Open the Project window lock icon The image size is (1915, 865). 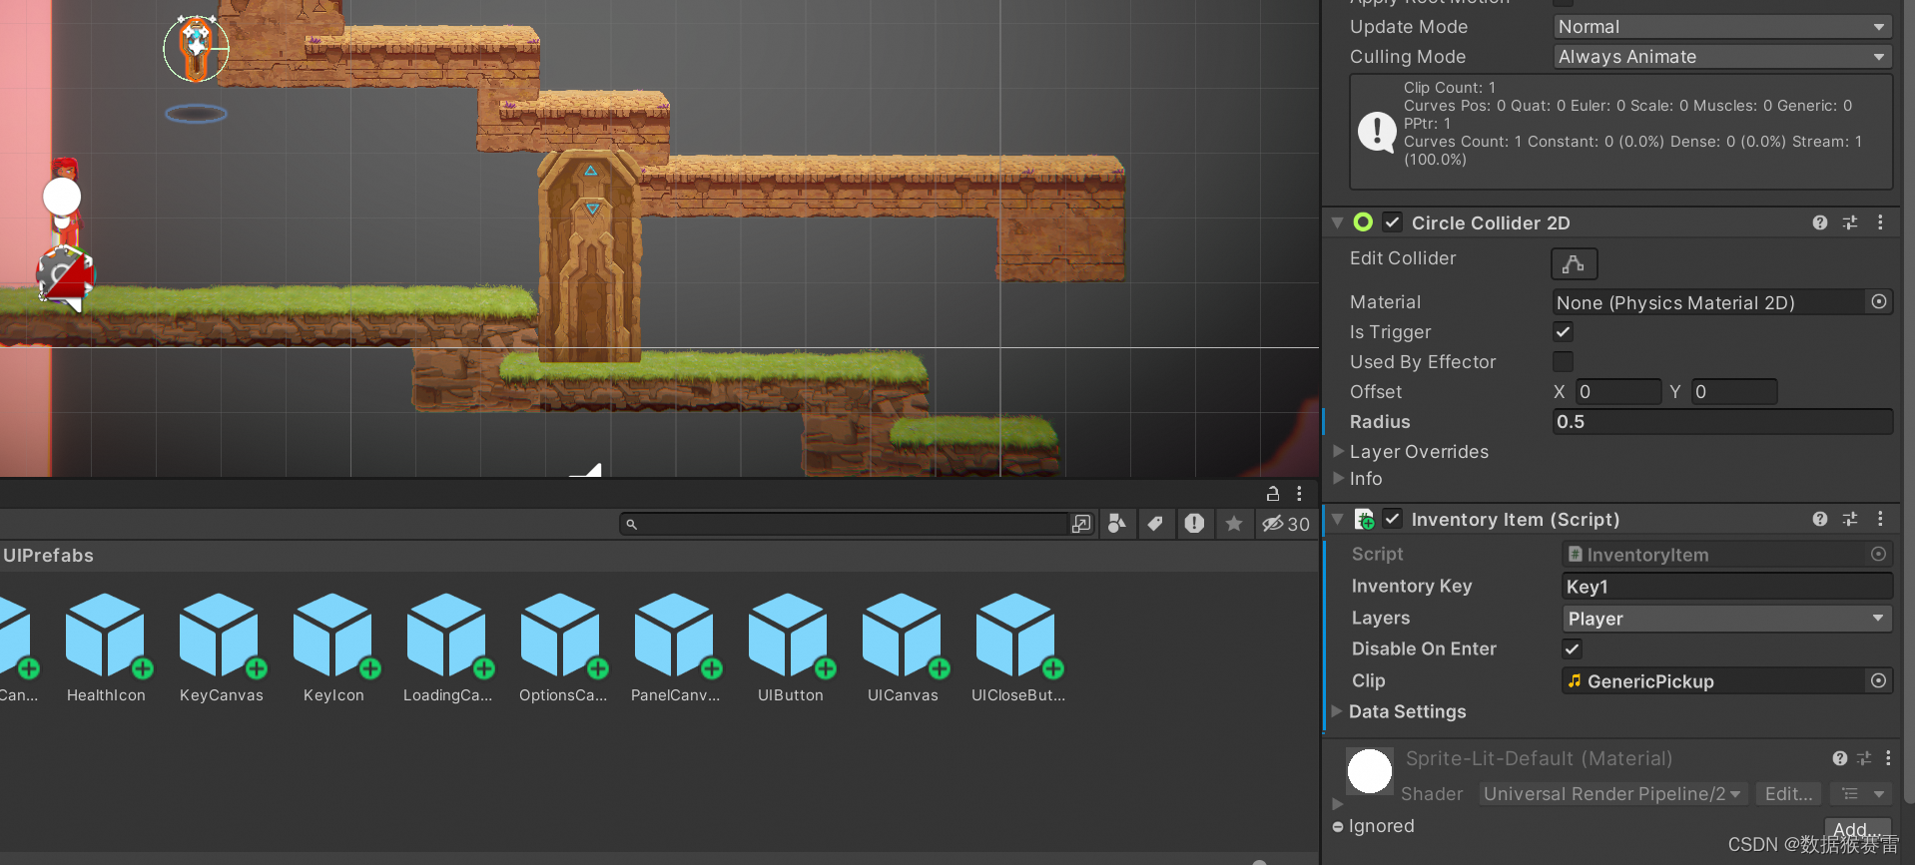point(1273,493)
